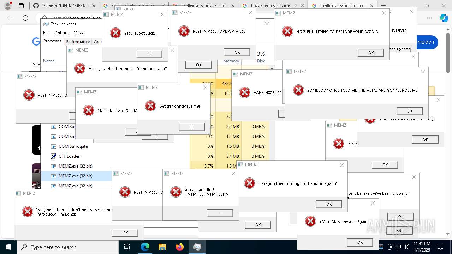Open File Explorer from the taskbar
The image size is (452, 254).
[162, 247]
